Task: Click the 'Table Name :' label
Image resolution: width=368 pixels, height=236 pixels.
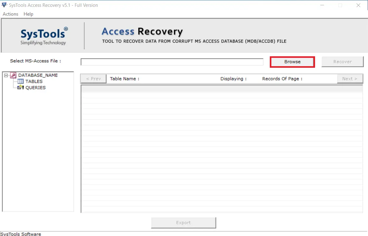Action: point(125,79)
